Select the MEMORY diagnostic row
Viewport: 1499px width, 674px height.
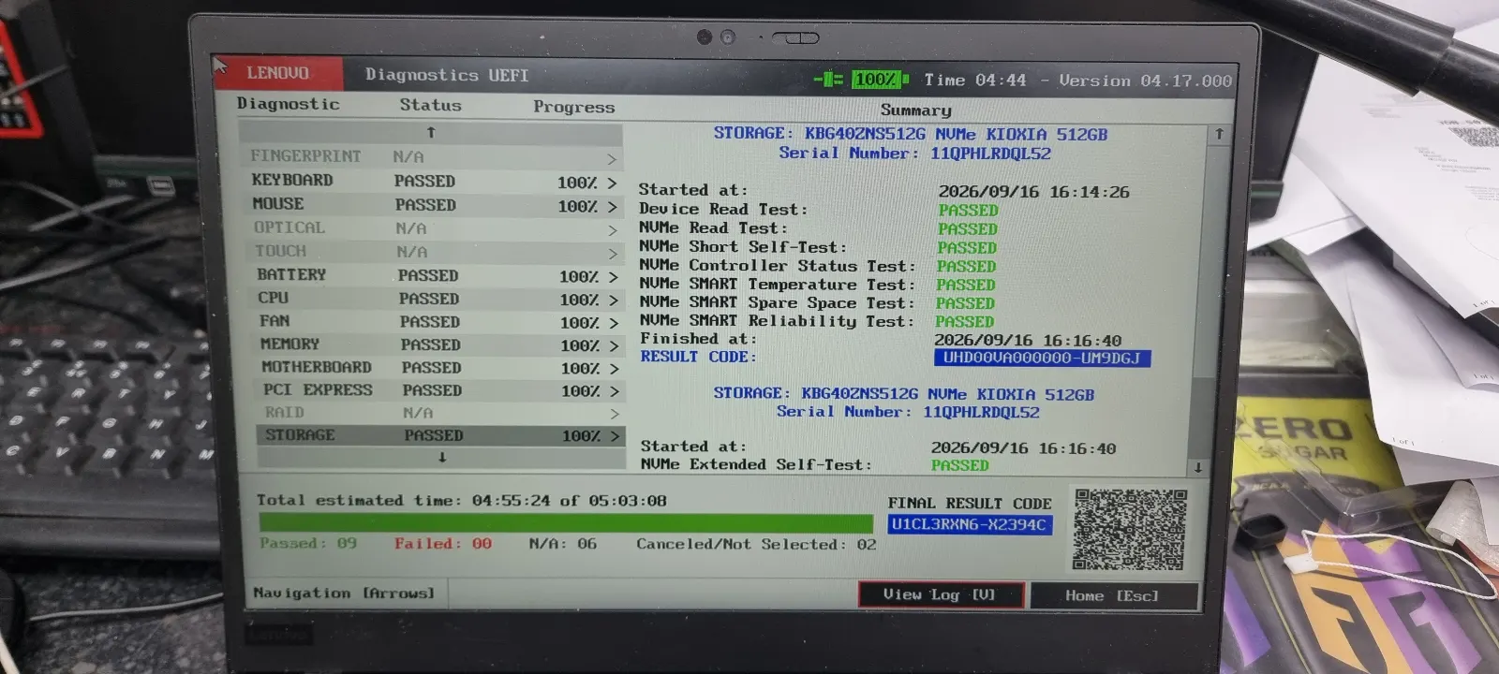(438, 344)
